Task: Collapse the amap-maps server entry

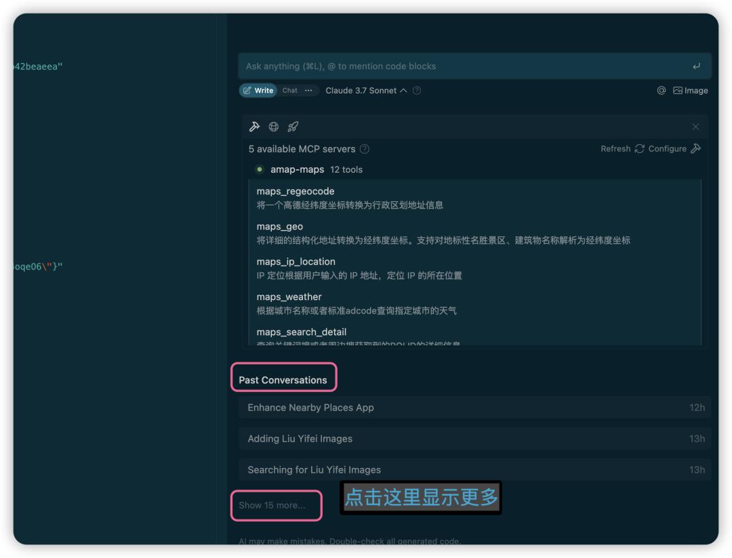Action: click(x=297, y=169)
